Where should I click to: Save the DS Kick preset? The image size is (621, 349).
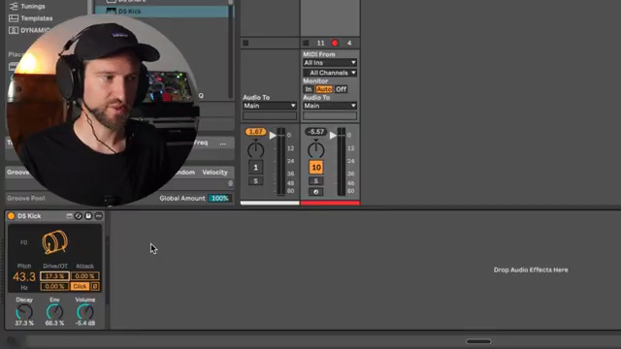(x=88, y=216)
